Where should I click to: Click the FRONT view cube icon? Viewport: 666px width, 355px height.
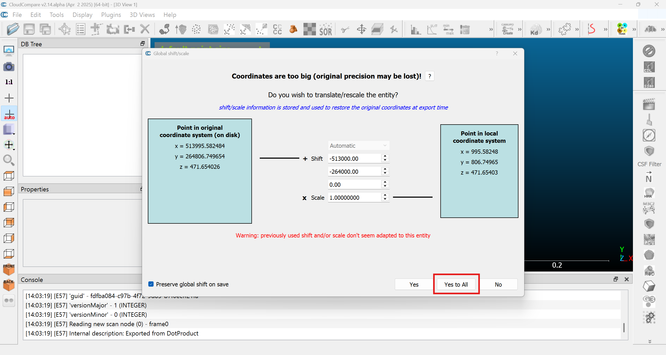[x=9, y=269]
